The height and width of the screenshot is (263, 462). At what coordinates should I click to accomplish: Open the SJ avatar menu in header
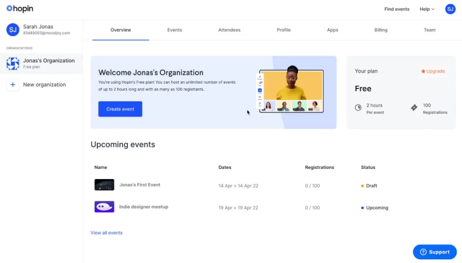click(x=450, y=9)
